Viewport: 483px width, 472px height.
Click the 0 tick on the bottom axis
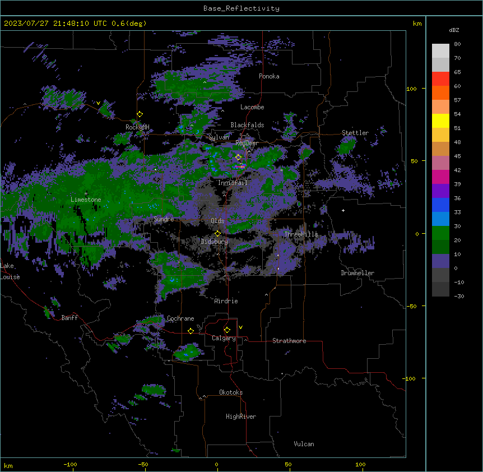[x=216, y=464]
